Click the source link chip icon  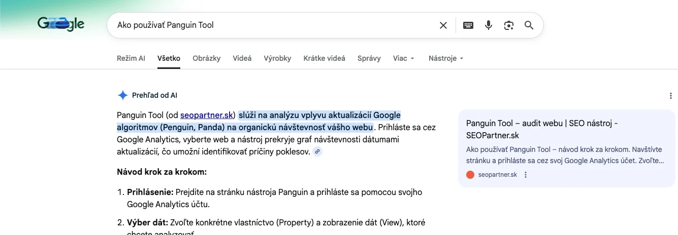pyautogui.click(x=317, y=151)
